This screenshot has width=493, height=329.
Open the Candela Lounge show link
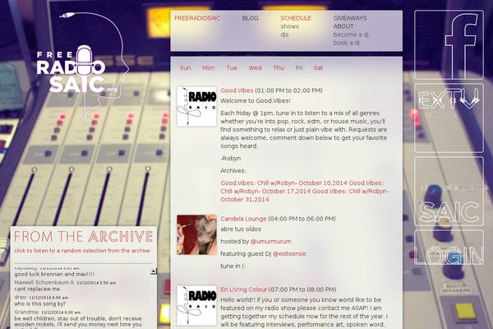pos(243,219)
